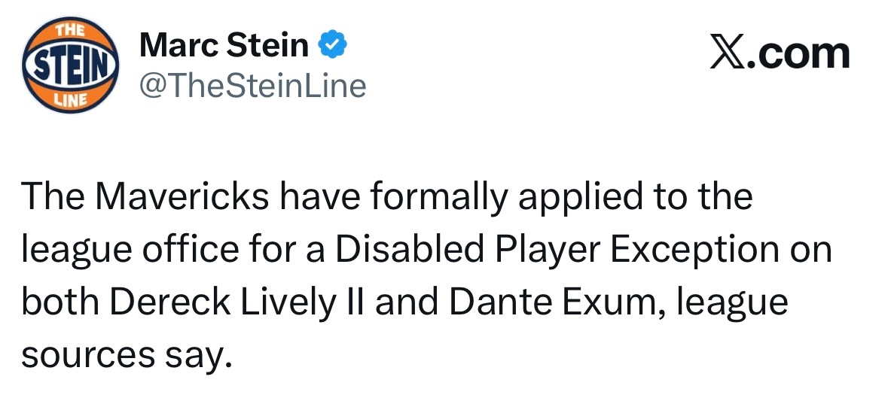Open the @TheSteinLine handle

pos(252,86)
